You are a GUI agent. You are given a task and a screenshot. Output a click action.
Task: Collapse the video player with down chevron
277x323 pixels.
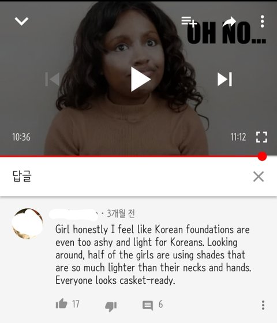[x=21, y=21]
